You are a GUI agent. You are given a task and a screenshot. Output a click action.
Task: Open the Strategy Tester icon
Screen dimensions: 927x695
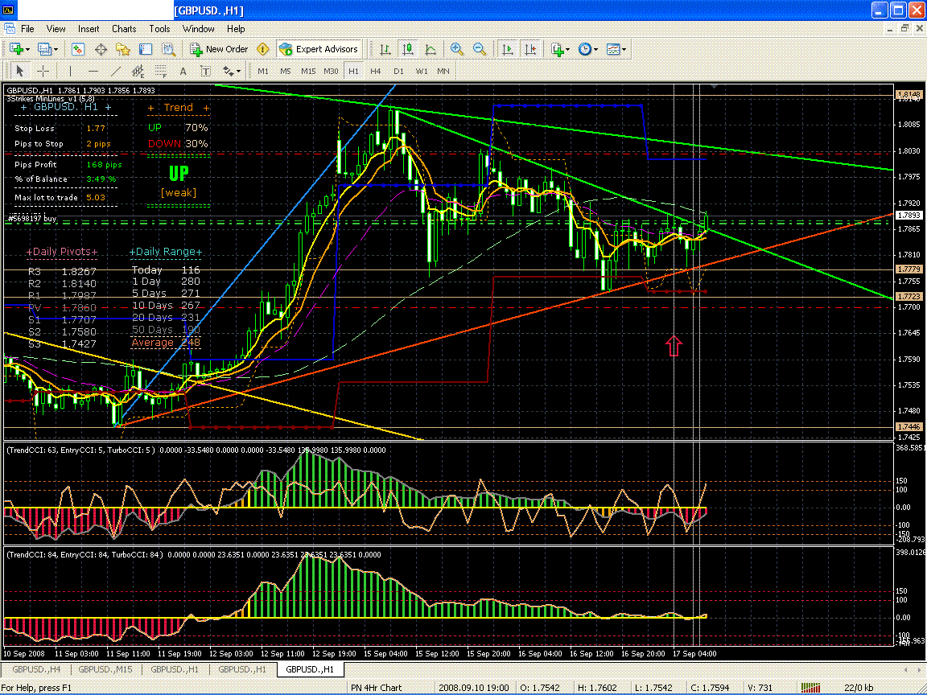pos(168,50)
